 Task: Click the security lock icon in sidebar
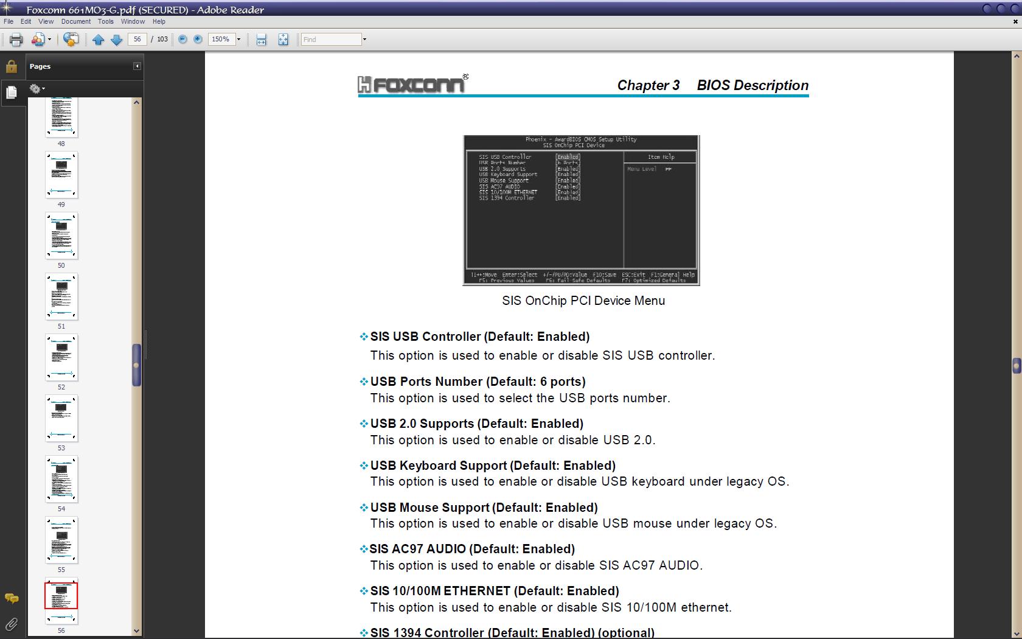[11, 66]
